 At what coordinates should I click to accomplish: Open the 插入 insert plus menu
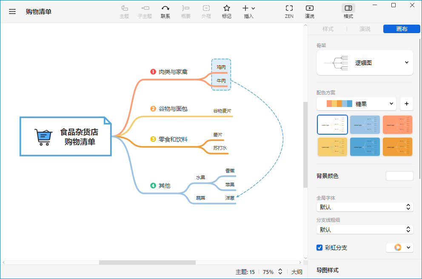coord(249,12)
